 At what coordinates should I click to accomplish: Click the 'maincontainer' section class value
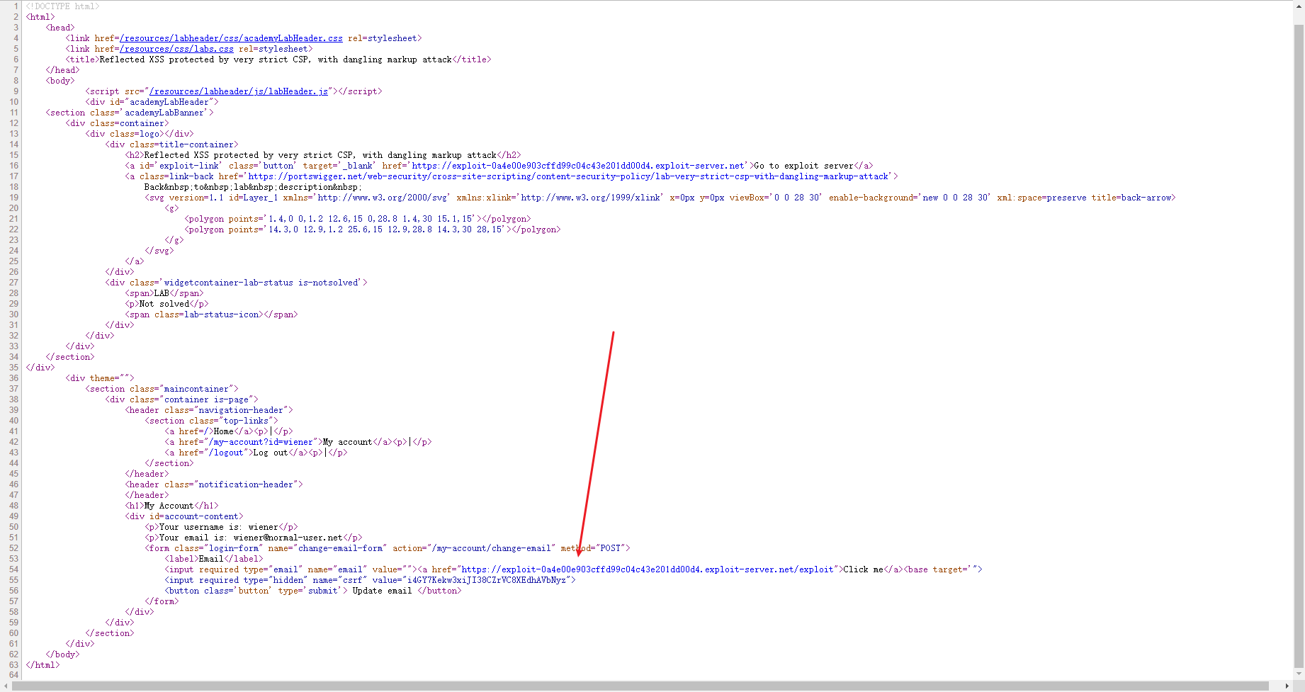[x=196, y=389]
